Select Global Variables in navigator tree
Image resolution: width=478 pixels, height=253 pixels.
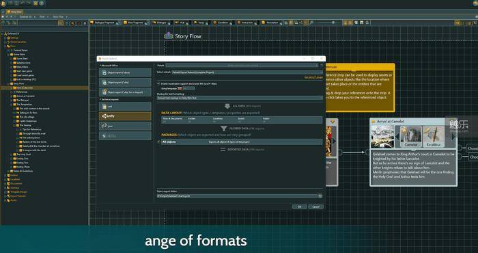click(x=18, y=42)
